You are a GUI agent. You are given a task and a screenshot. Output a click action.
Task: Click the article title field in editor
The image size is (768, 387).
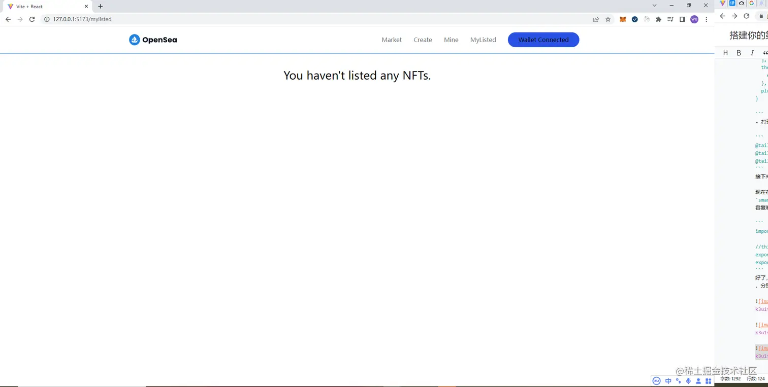coord(748,35)
